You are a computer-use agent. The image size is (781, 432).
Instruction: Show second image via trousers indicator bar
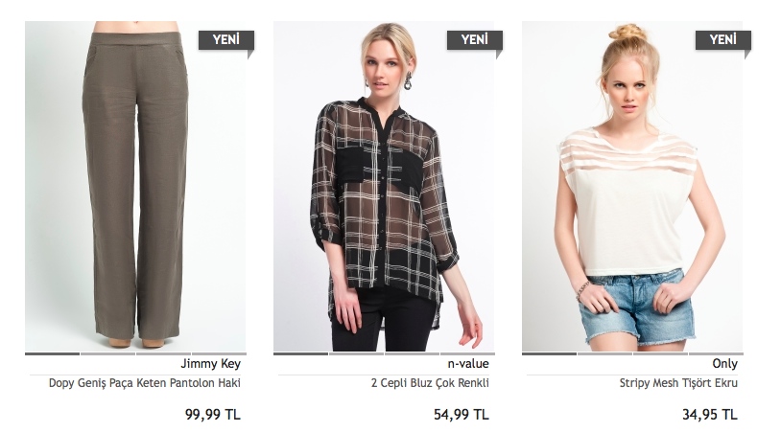coord(108,354)
